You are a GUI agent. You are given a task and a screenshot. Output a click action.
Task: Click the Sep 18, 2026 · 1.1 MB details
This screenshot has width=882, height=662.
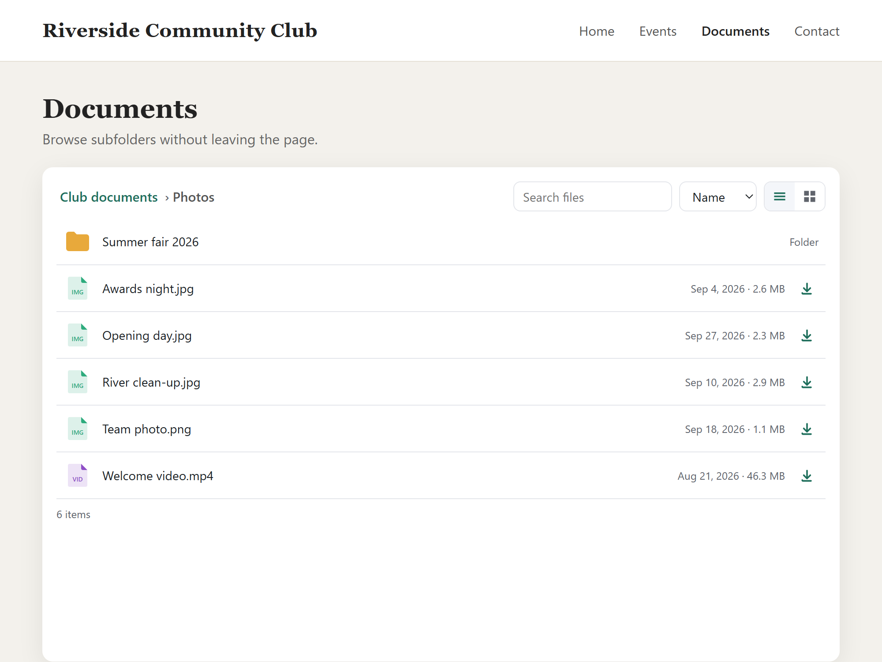[735, 429]
